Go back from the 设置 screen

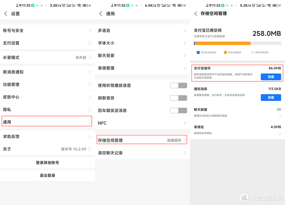click(x=6, y=14)
